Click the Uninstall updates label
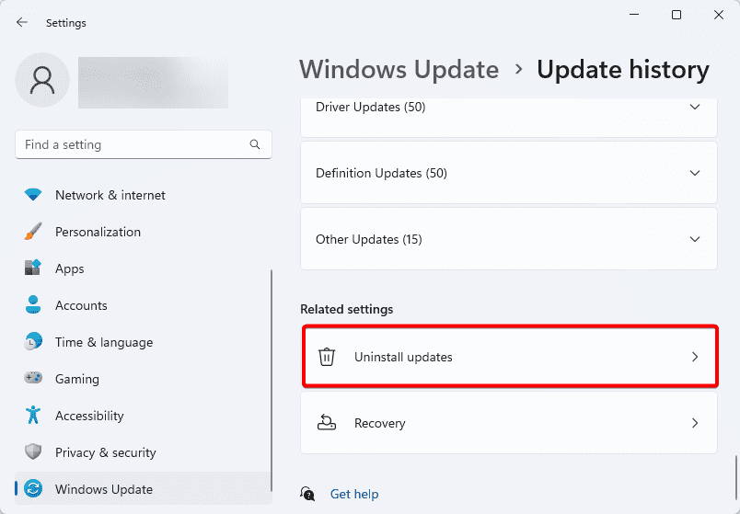Screen dimensions: 740x514 pos(403,357)
